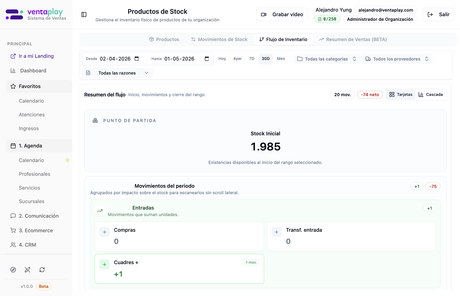This screenshot has height=296, width=460.
Task: Open the Transf. entrada movement card
Action: (x=351, y=237)
